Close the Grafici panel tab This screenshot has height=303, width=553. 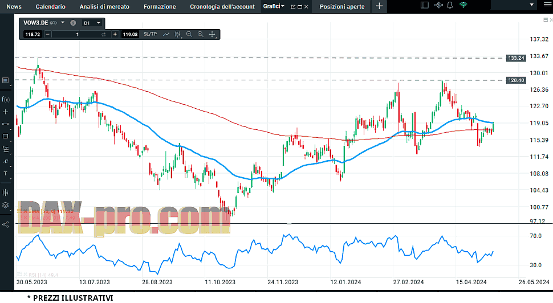click(x=306, y=7)
